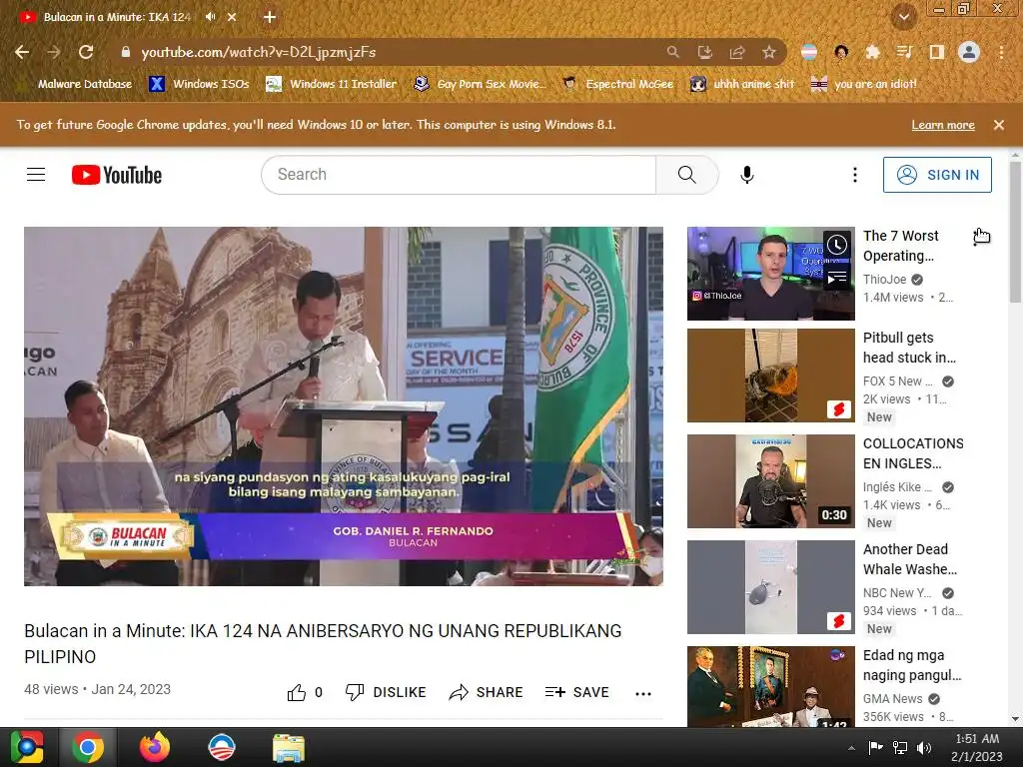
Task: Open the YouTube hamburger guide menu
Action: click(x=36, y=175)
